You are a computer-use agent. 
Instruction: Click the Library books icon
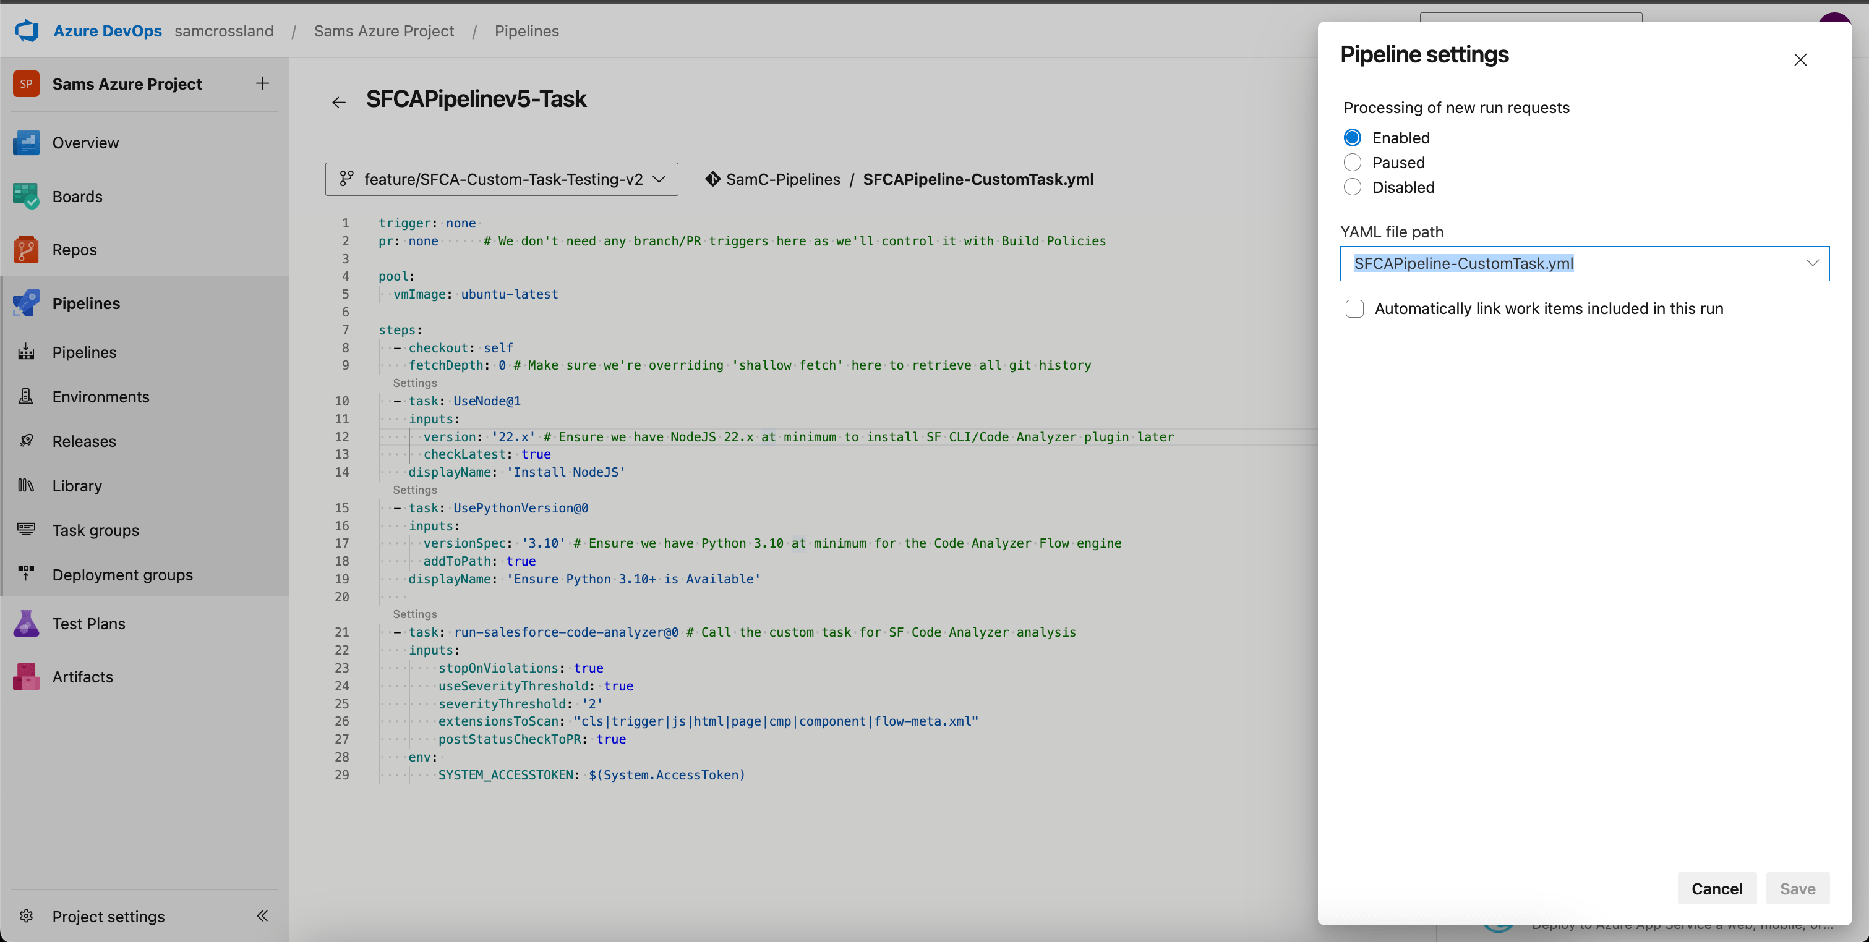pyautogui.click(x=26, y=485)
